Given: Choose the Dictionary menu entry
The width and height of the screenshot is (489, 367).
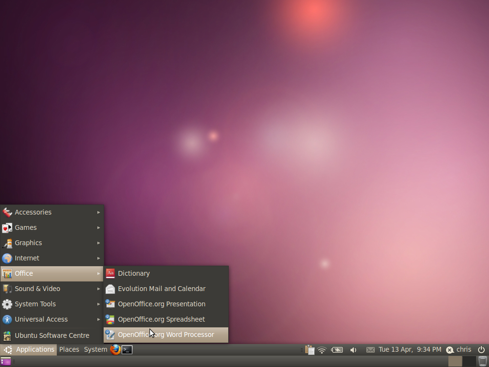Looking at the screenshot, I should point(166,273).
